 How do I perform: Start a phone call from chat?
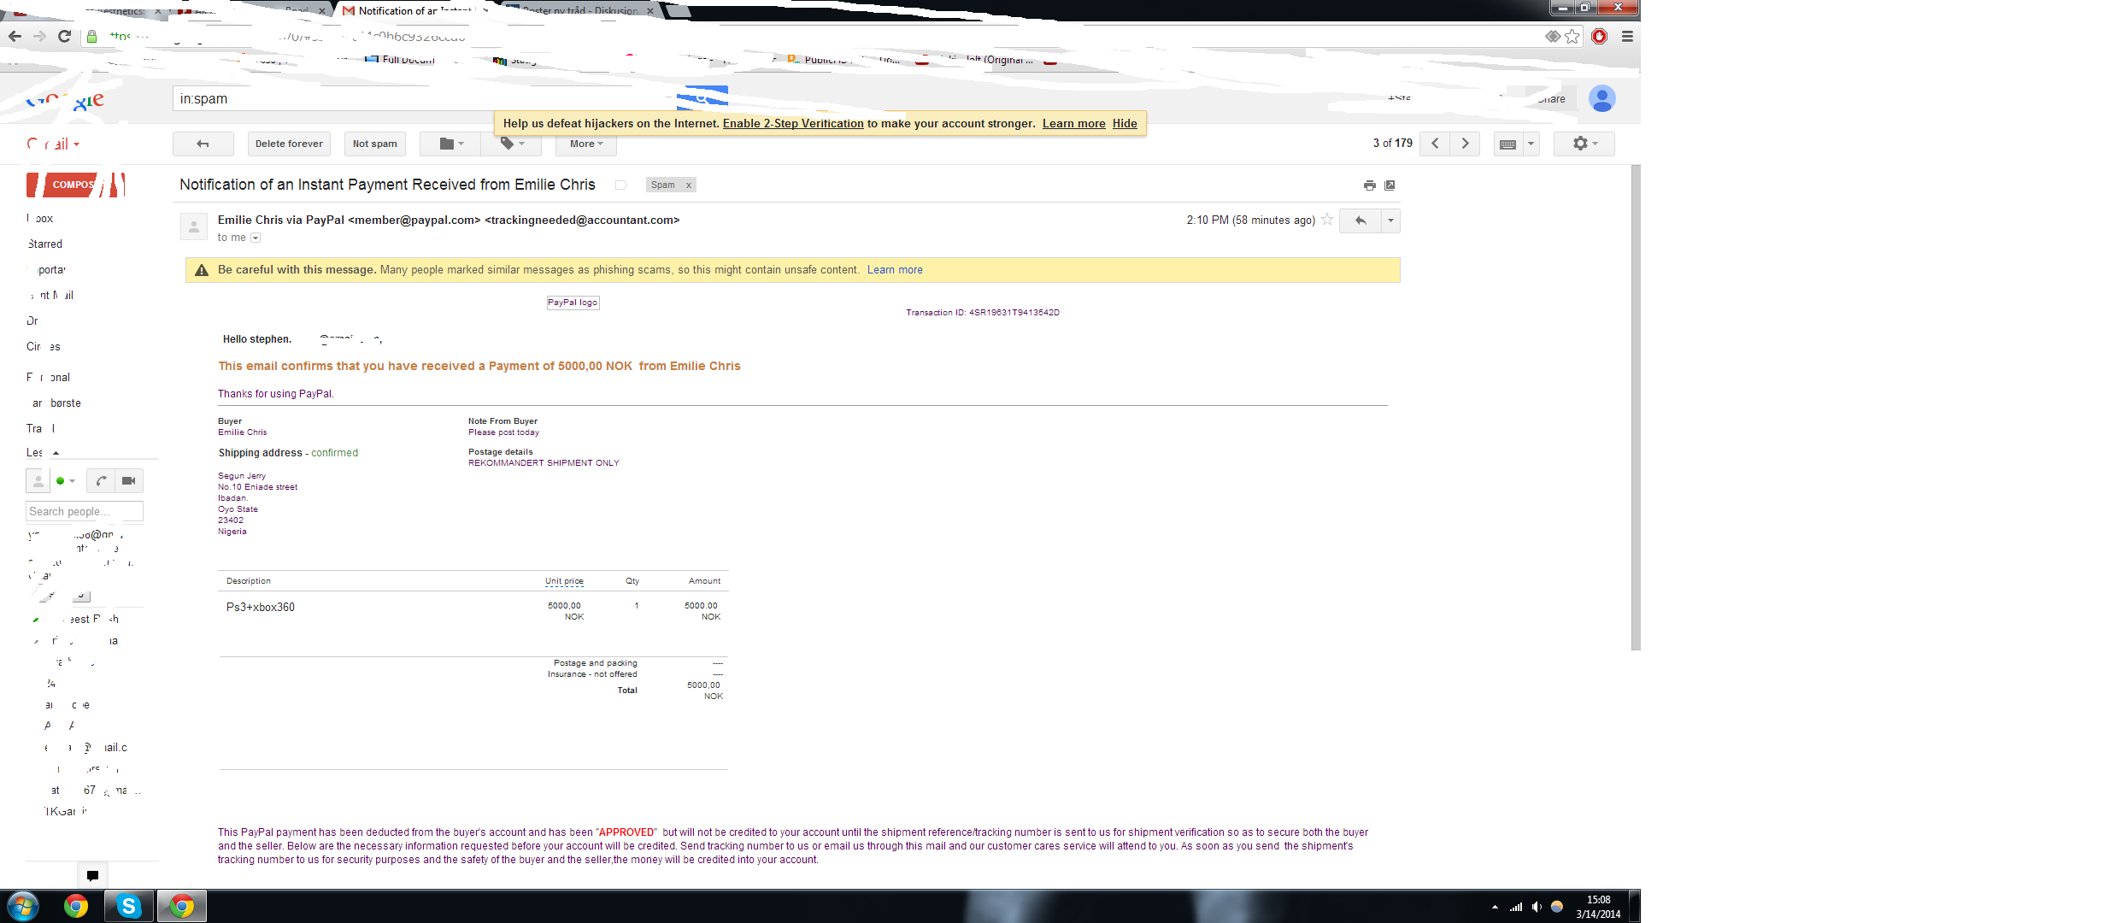coord(101,481)
